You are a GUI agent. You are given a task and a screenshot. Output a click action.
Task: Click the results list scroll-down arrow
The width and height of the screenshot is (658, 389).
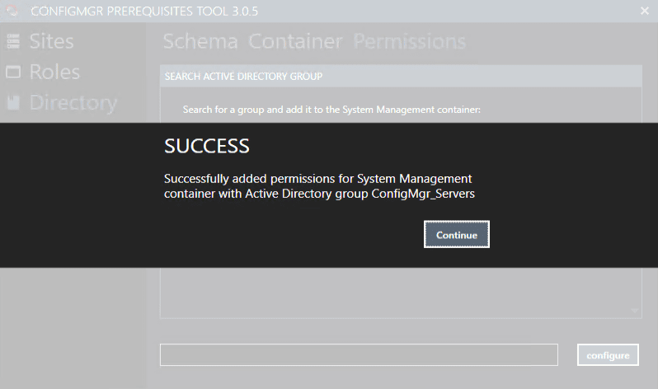click(x=634, y=311)
